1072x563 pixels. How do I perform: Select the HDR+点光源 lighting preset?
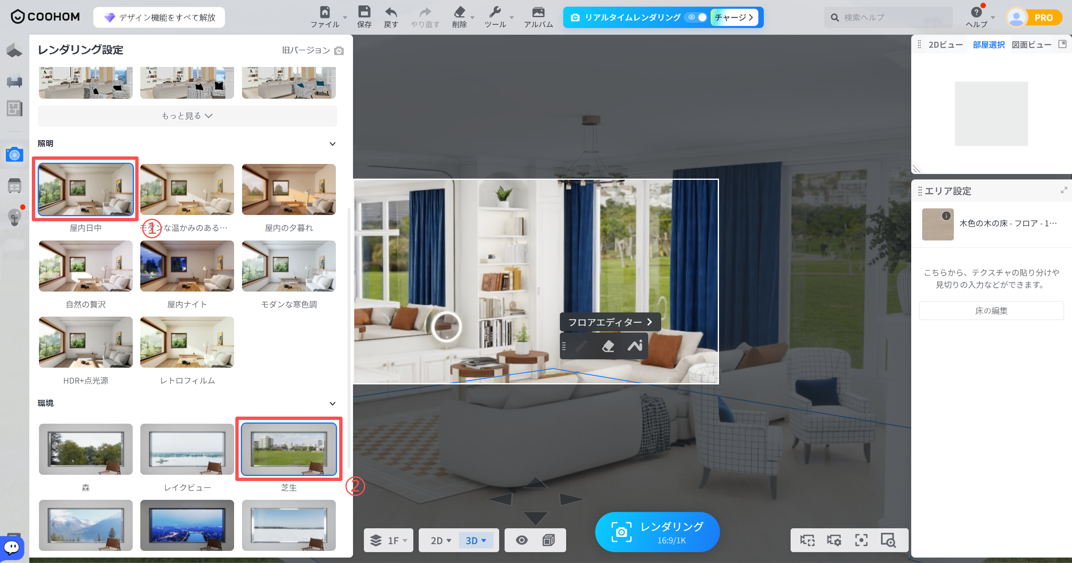[x=86, y=342]
